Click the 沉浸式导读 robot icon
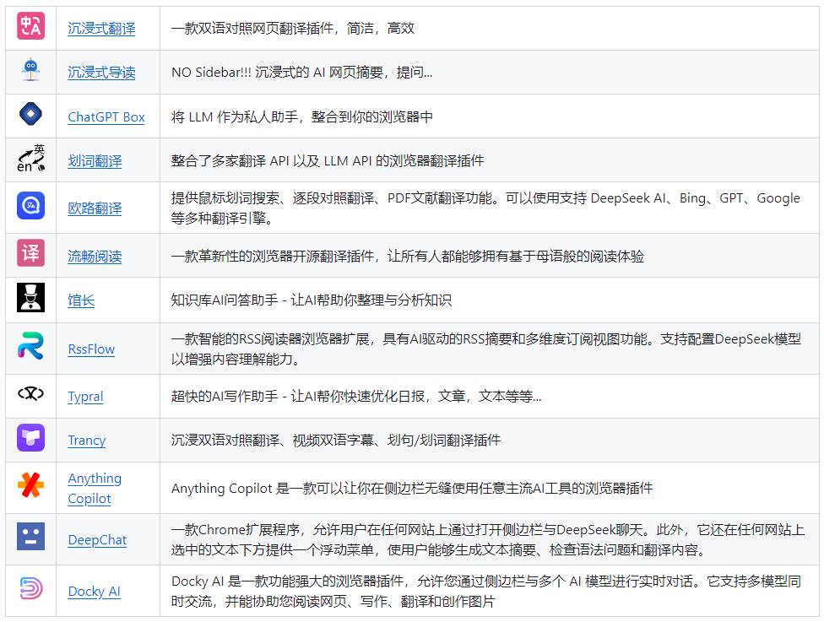This screenshot has height=622, width=824. (x=30, y=70)
